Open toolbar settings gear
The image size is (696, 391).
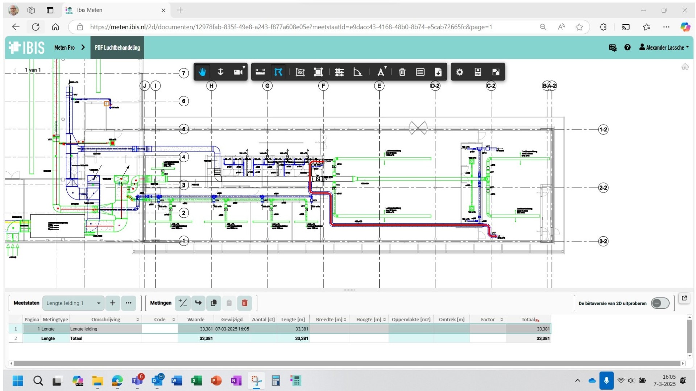click(x=459, y=72)
